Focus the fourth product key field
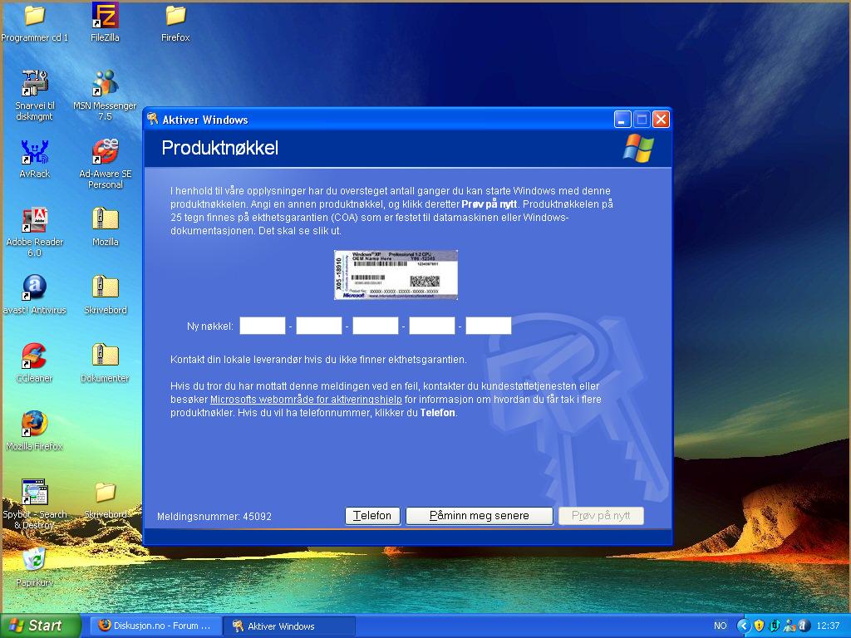Viewport: 851px width, 638px height. (x=431, y=326)
